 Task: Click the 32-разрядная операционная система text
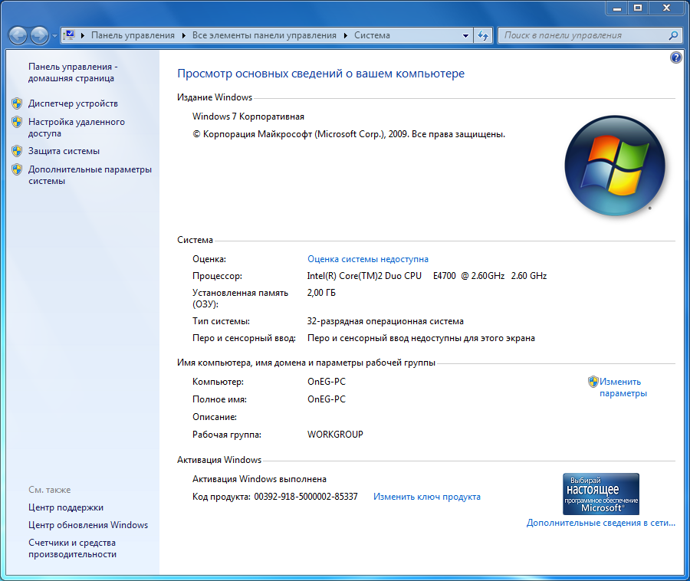click(385, 321)
